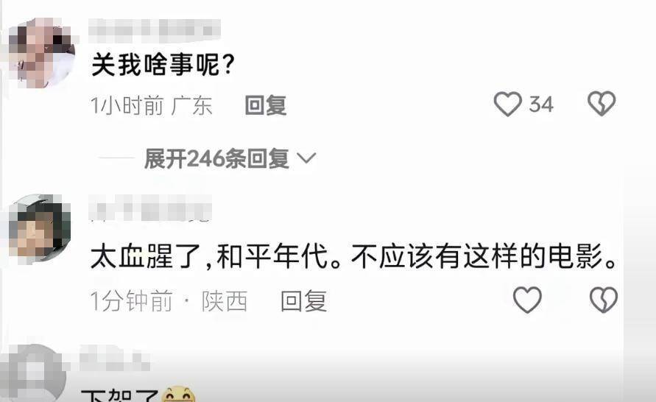Open third commenter's blurred username
The image size is (656, 402).
[x=115, y=358]
